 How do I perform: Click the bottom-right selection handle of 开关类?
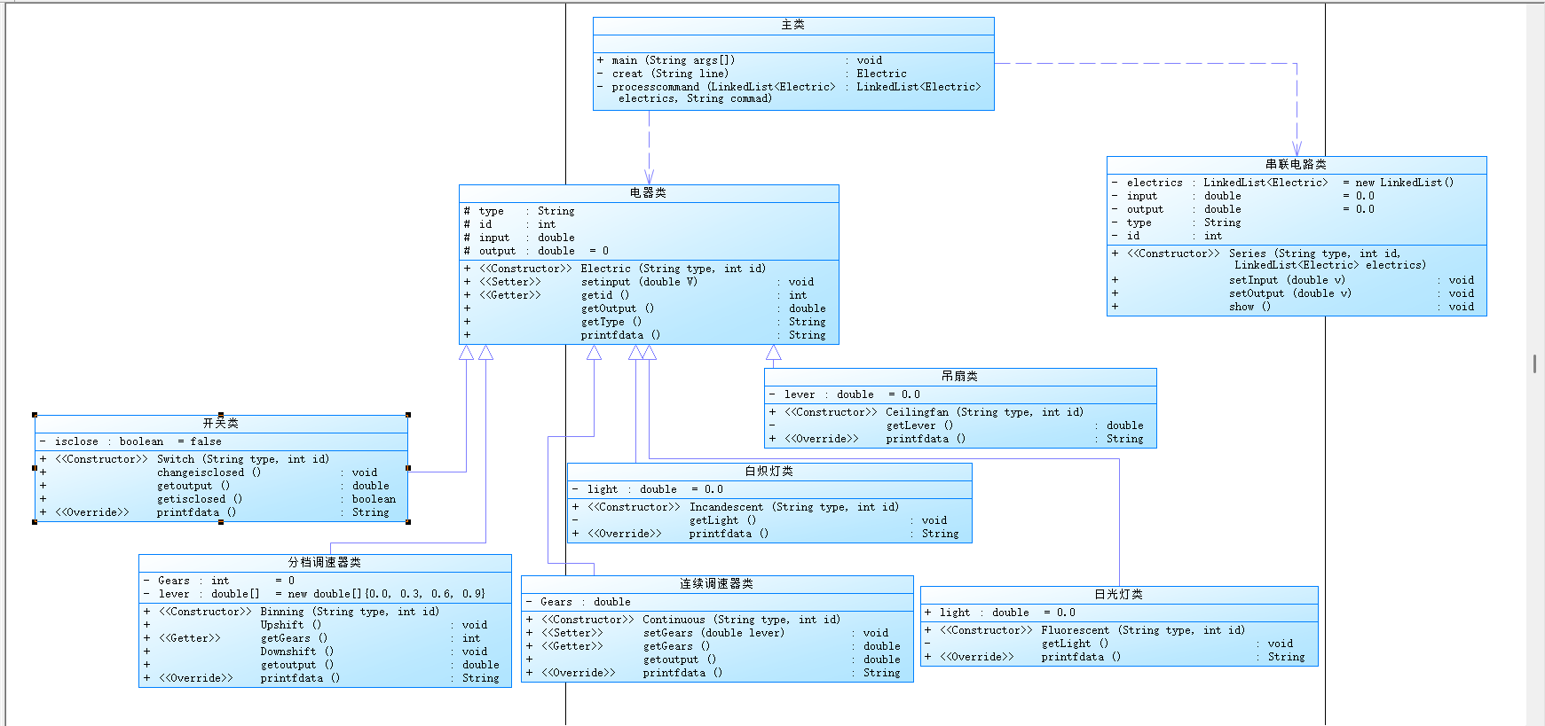(x=408, y=521)
